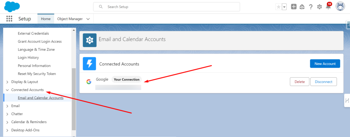Expand the Calendar & Reminders section
The width and height of the screenshot is (350, 137).
[x=8, y=122]
